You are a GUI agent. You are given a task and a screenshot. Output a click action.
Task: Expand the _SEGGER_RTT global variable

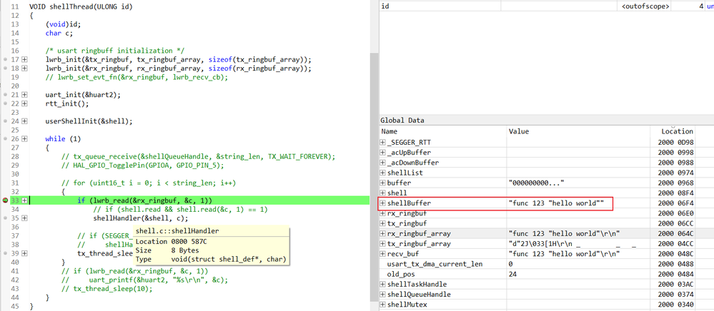tap(383, 143)
